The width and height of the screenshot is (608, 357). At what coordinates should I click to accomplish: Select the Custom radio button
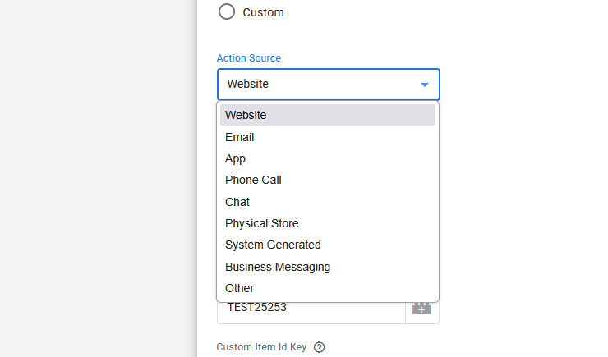click(x=227, y=11)
